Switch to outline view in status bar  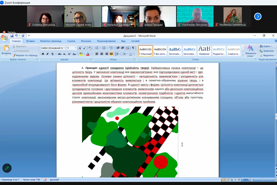235,180
